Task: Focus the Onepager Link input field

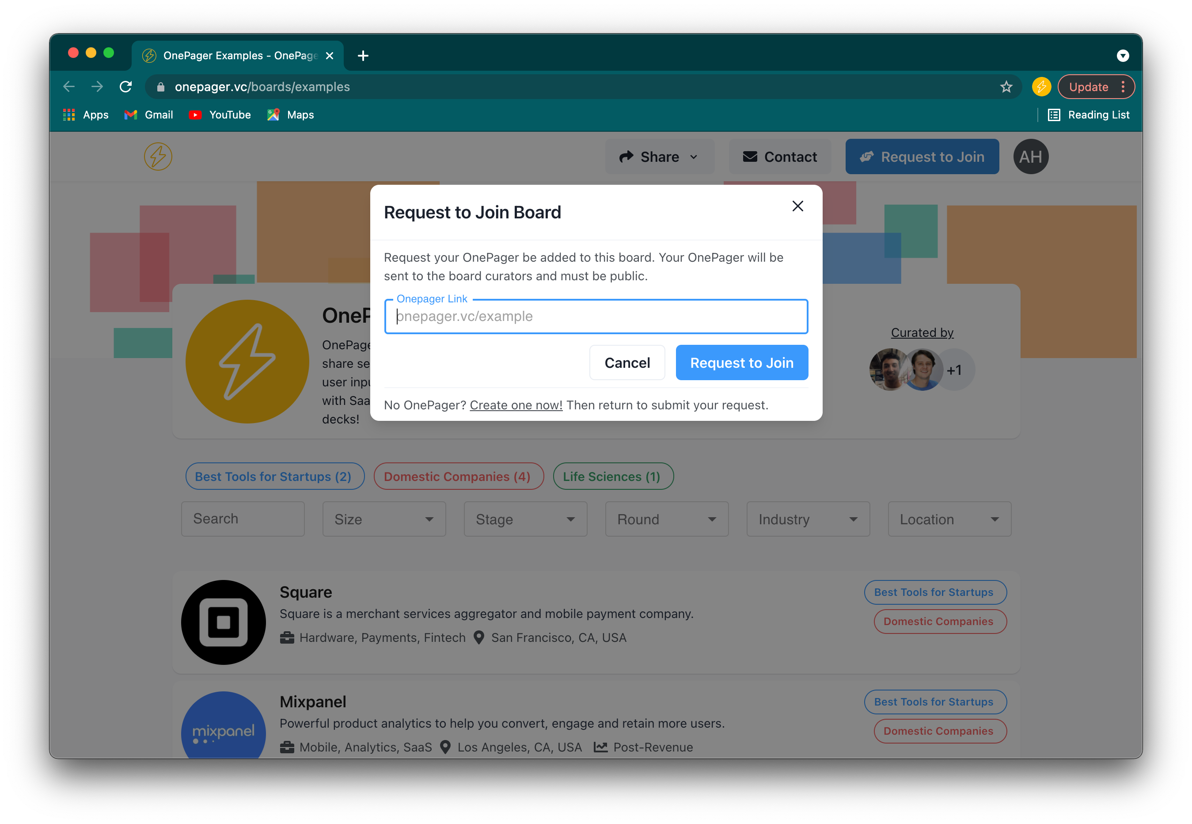Action: (596, 316)
